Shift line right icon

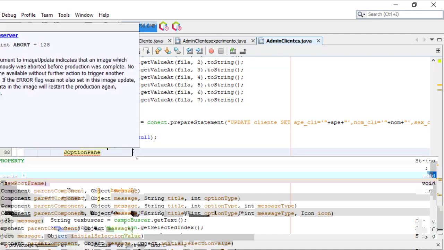[x=199, y=51]
